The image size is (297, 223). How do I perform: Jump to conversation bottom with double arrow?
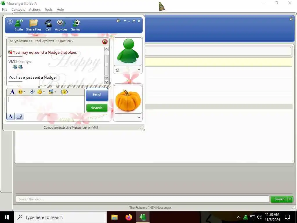107,82
